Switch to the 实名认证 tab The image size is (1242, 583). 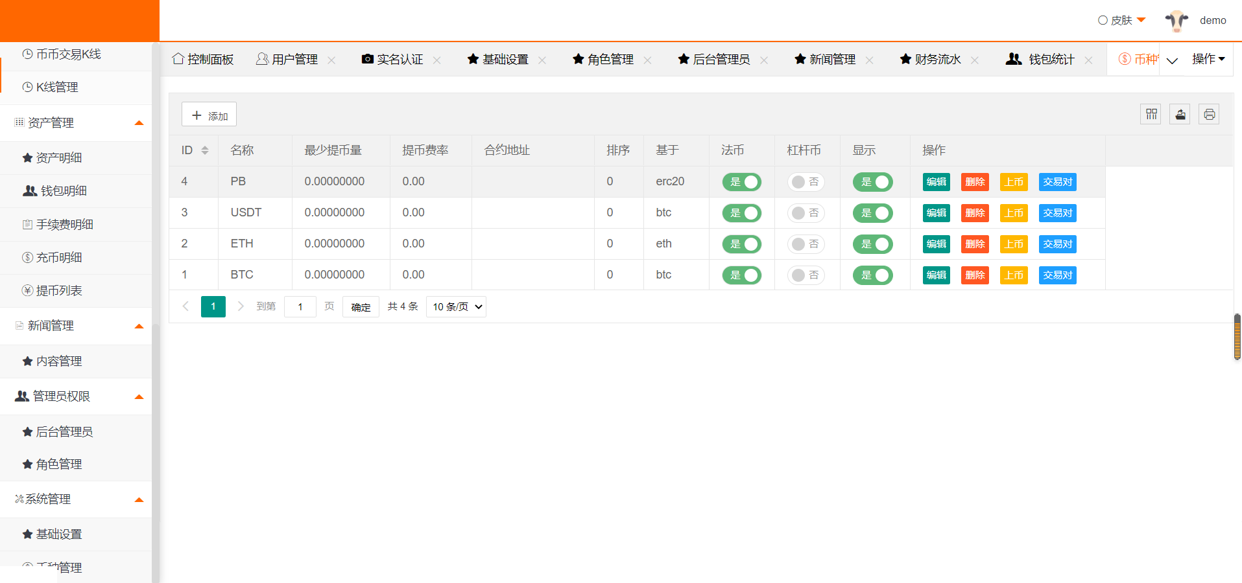(392, 60)
